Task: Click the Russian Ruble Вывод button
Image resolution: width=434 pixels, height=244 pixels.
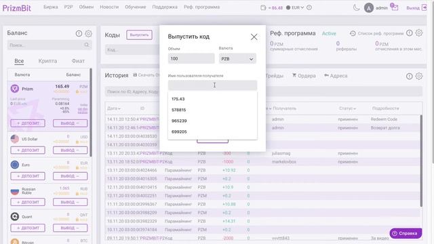Action: tap(70, 202)
